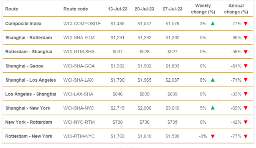Screen dimensions: 256x148
Task: Select the Annual change (%) header
Action: 236,9
